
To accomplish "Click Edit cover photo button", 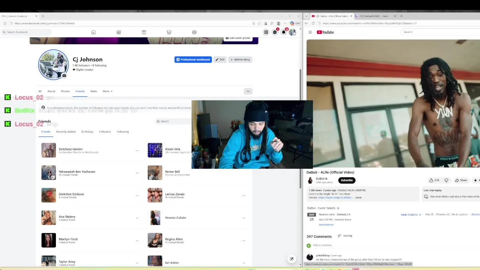I will 238,38.
